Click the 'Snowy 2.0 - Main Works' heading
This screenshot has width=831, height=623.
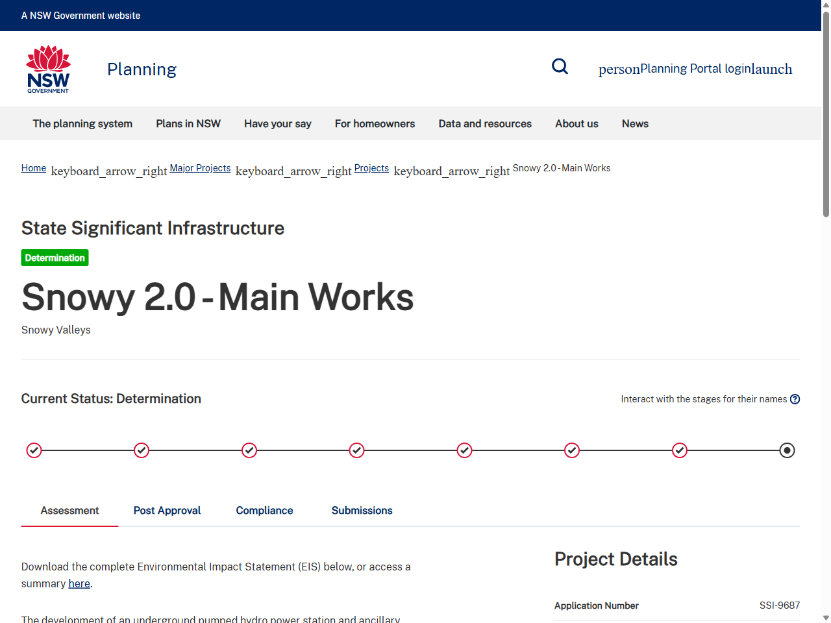pyautogui.click(x=217, y=297)
